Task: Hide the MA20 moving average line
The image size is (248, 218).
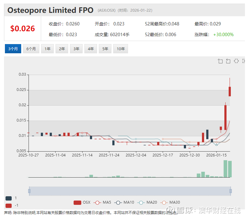Action: click(x=147, y=202)
